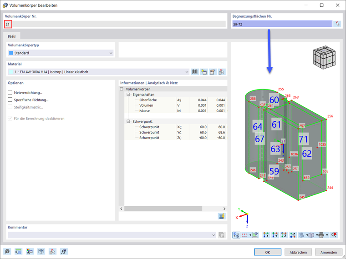
Task: Open the dropdown arrow next to the transparent cube icon
Action: tap(317, 235)
